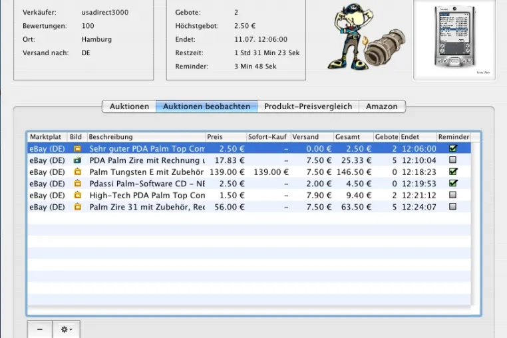Select 'Palm Zire 31 mit Zubehör' row

(249, 207)
